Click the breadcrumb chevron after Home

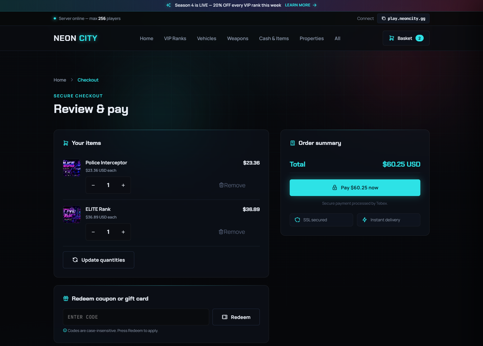tap(72, 80)
